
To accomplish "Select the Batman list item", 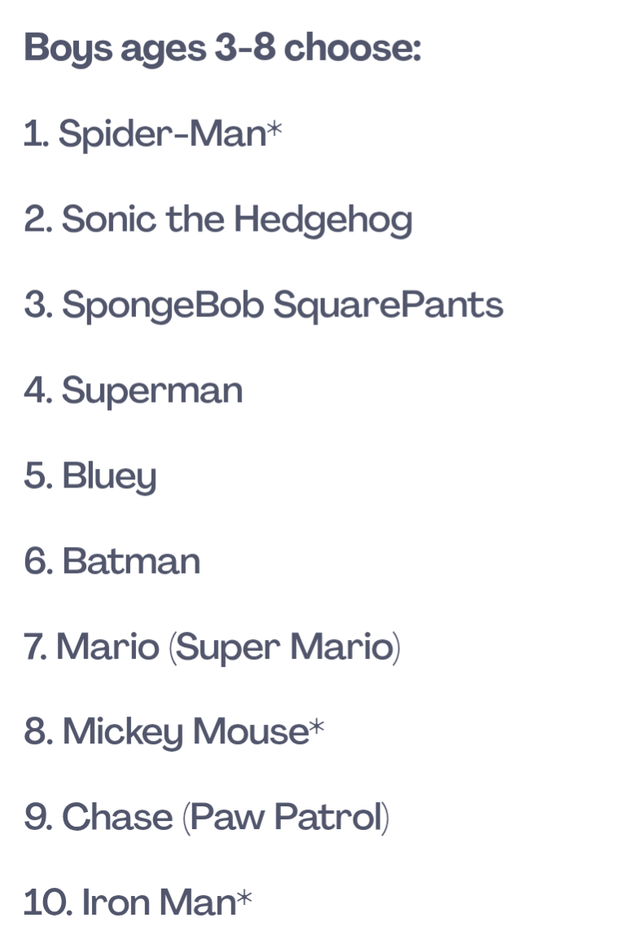I will tap(112, 562).
